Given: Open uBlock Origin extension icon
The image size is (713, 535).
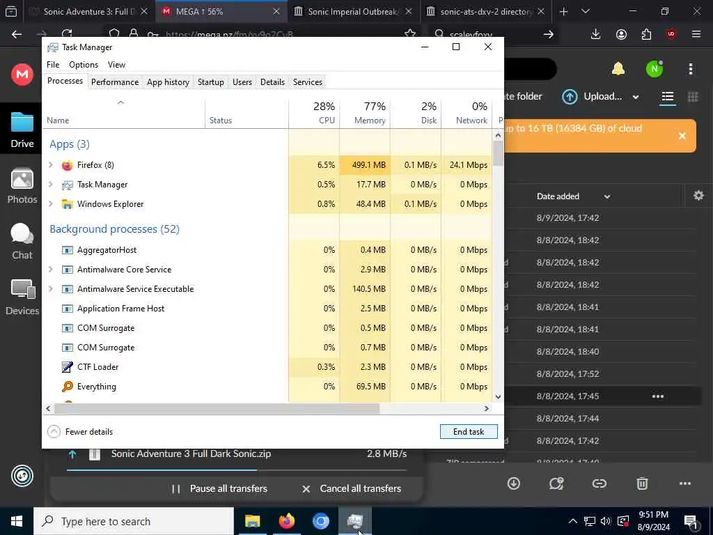Looking at the screenshot, I should point(671,34).
